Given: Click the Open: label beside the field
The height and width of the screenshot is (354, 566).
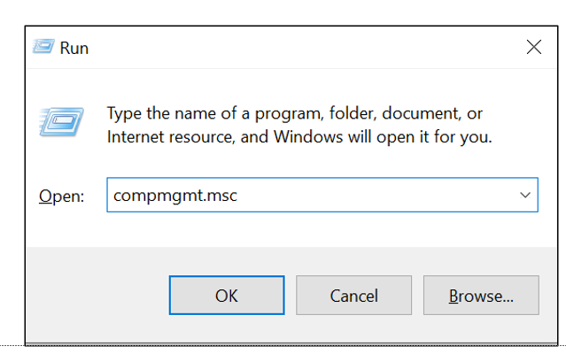Looking at the screenshot, I should 61,196.
